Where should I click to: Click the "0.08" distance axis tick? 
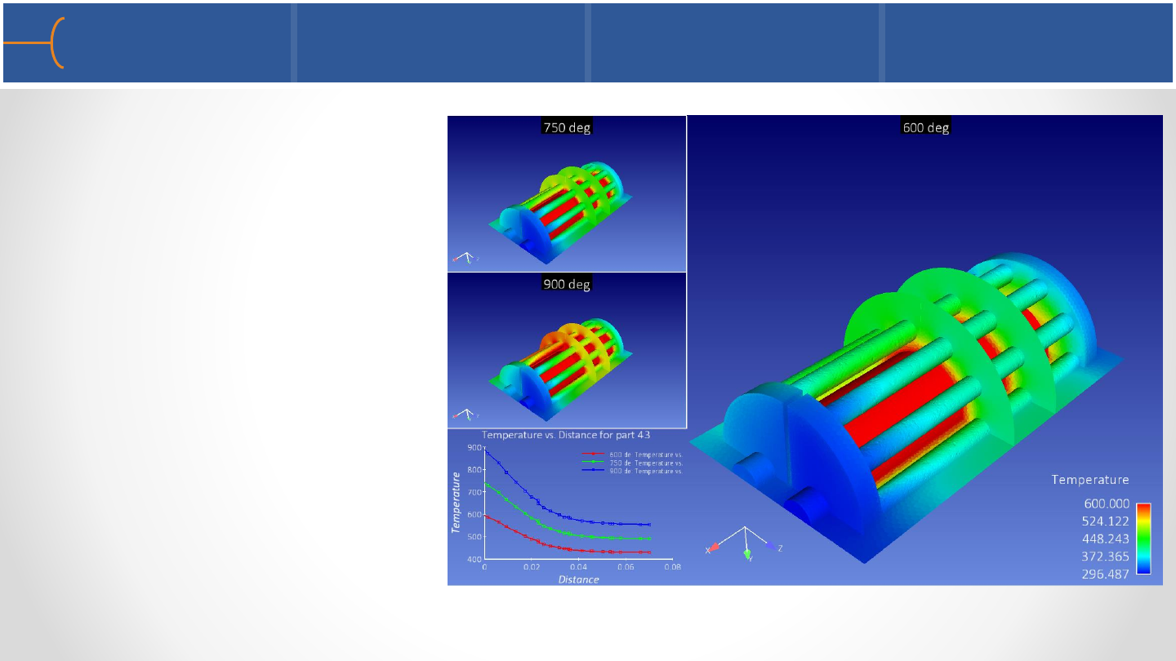(672, 566)
